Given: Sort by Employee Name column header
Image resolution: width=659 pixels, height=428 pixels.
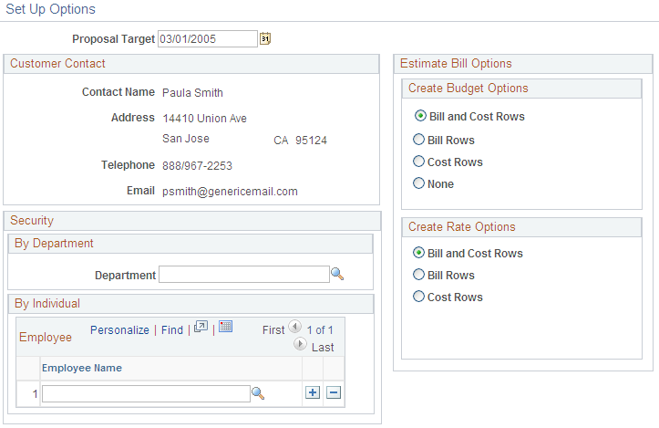Looking at the screenshot, I should click(x=82, y=368).
